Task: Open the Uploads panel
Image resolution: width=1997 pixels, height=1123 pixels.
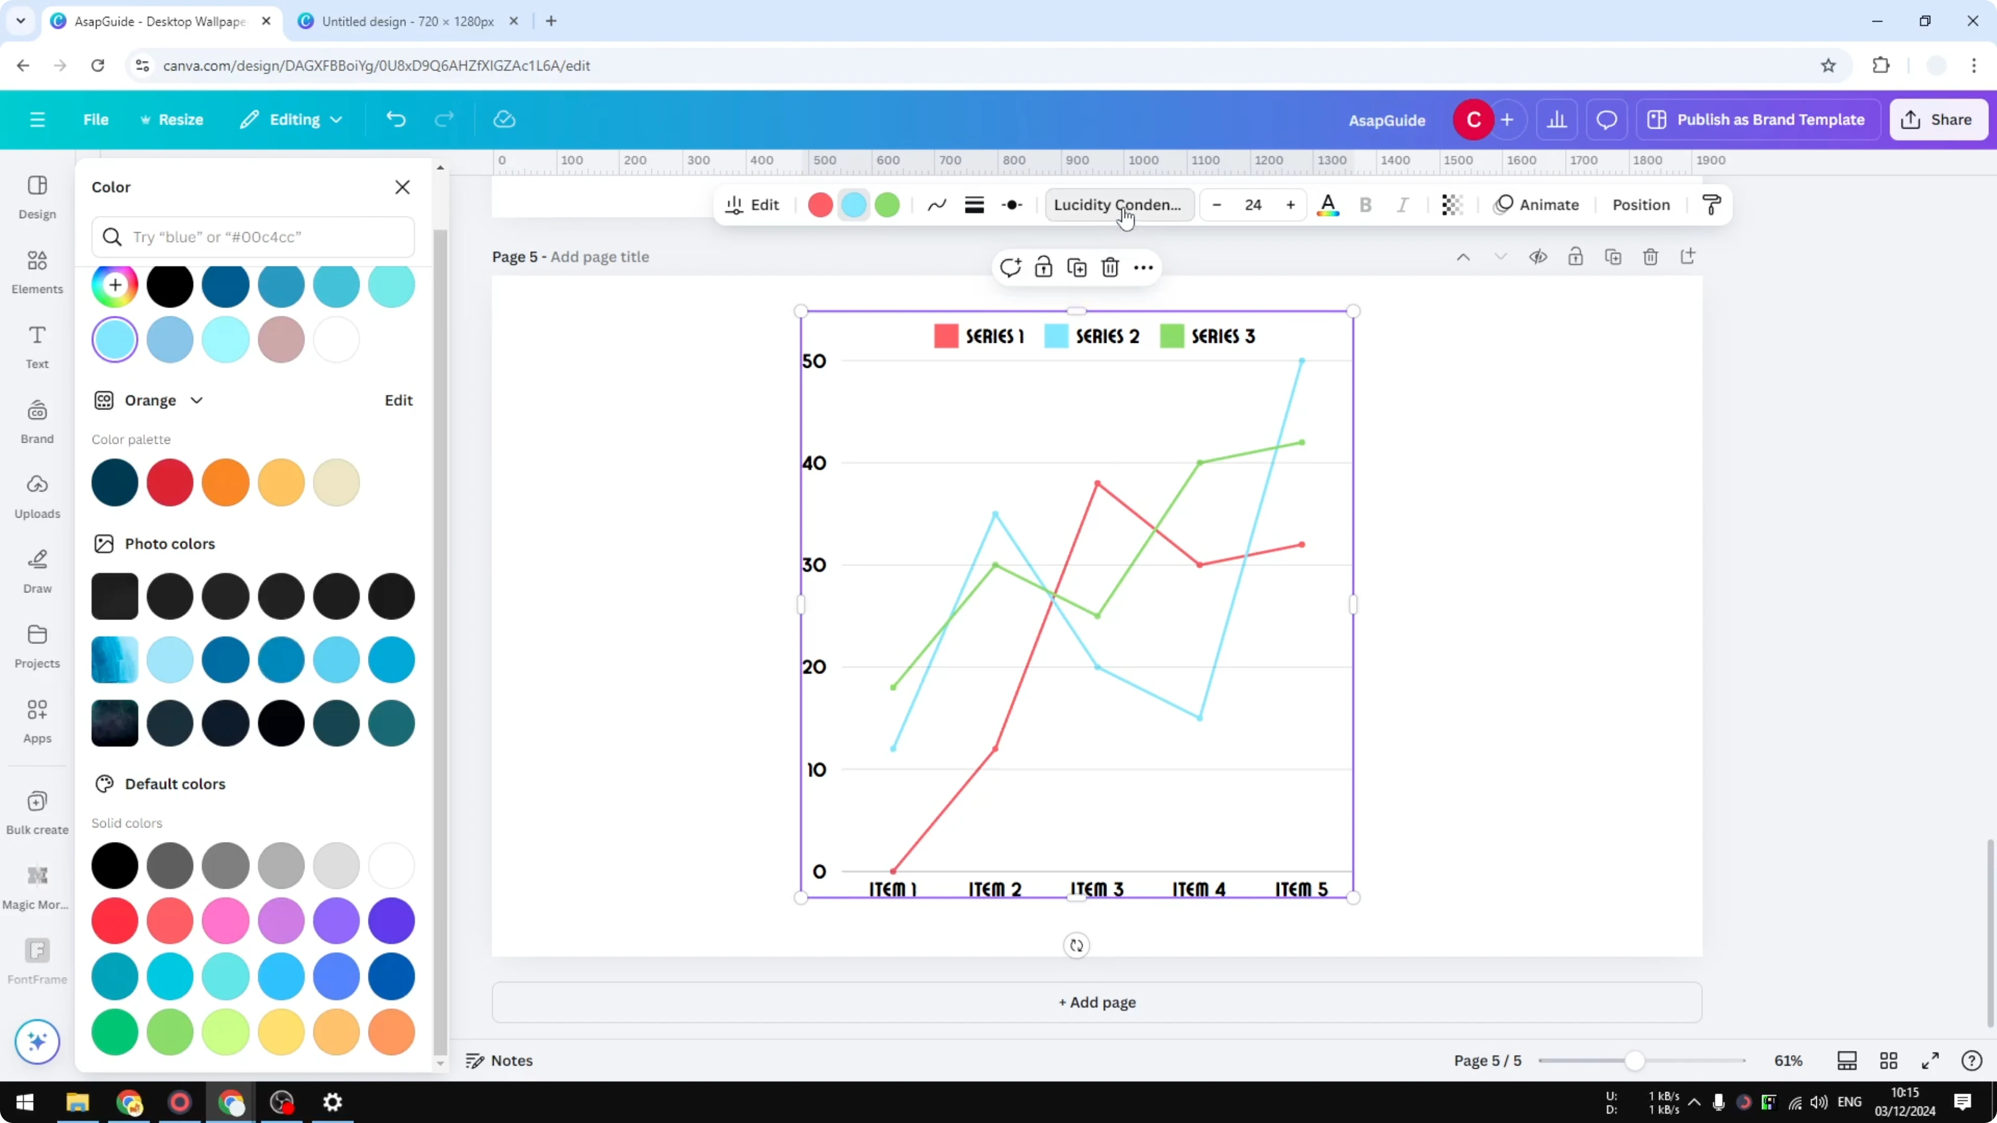Action: tap(37, 496)
